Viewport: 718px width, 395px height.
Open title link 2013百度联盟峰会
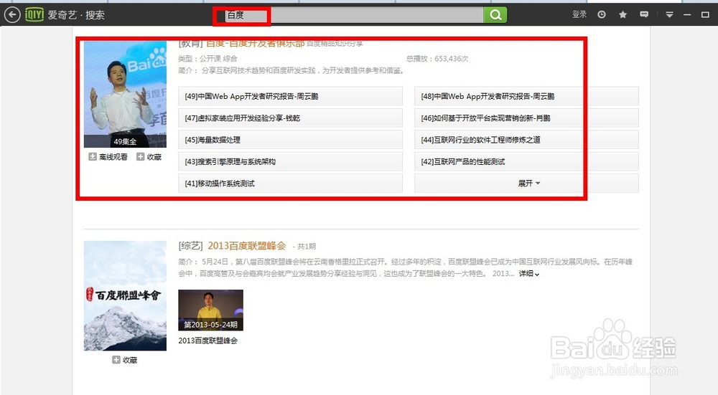pos(247,246)
